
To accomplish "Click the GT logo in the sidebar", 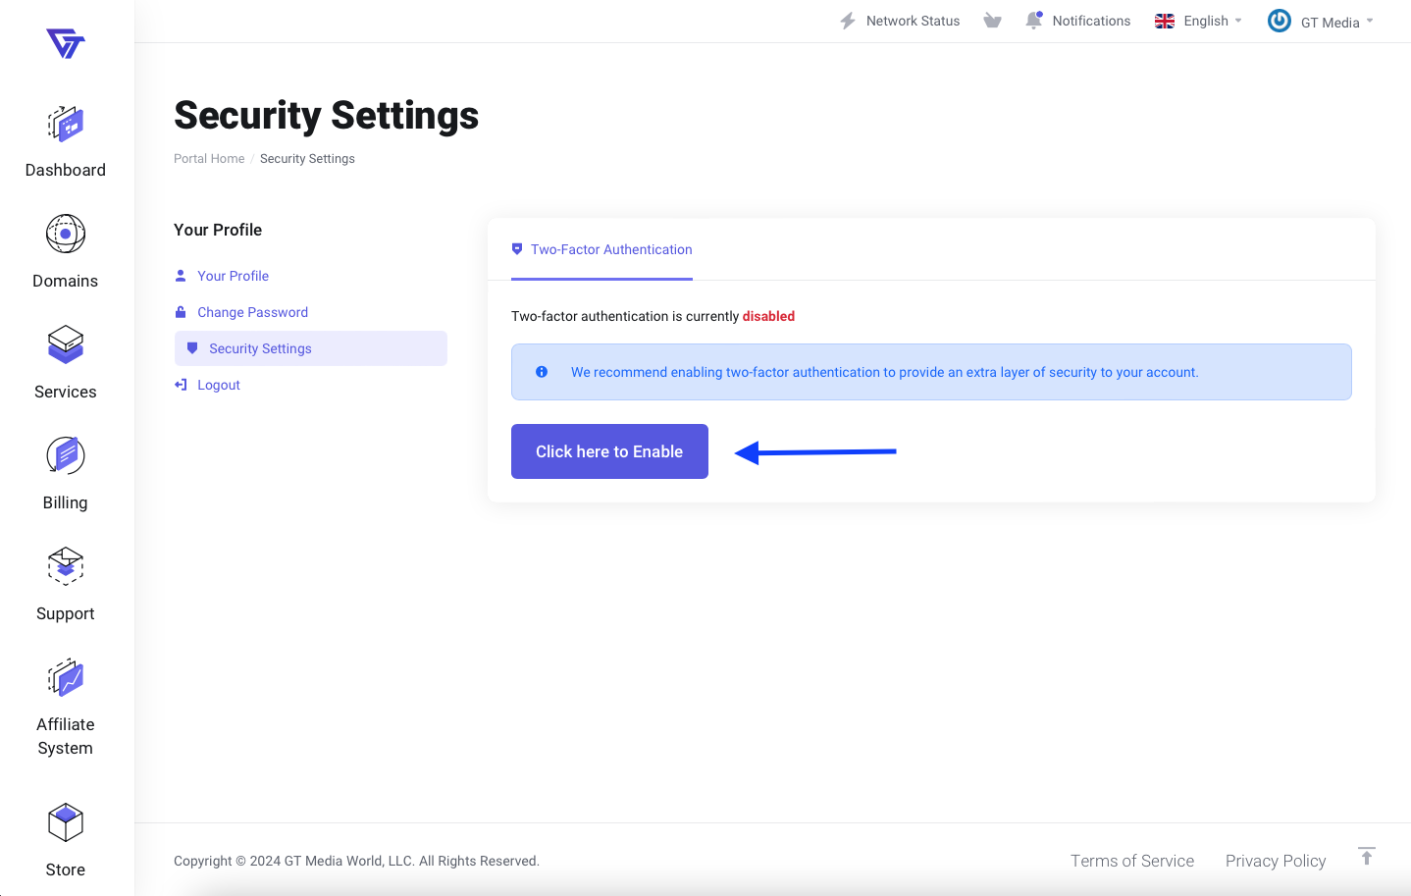I will pos(66,43).
